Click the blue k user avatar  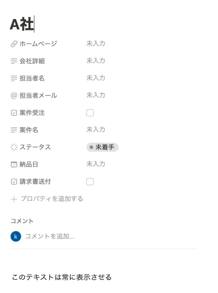[16, 236]
